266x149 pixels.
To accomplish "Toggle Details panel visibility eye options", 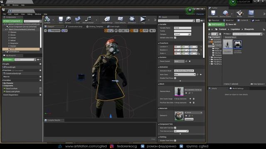I will [x=202, y=21].
